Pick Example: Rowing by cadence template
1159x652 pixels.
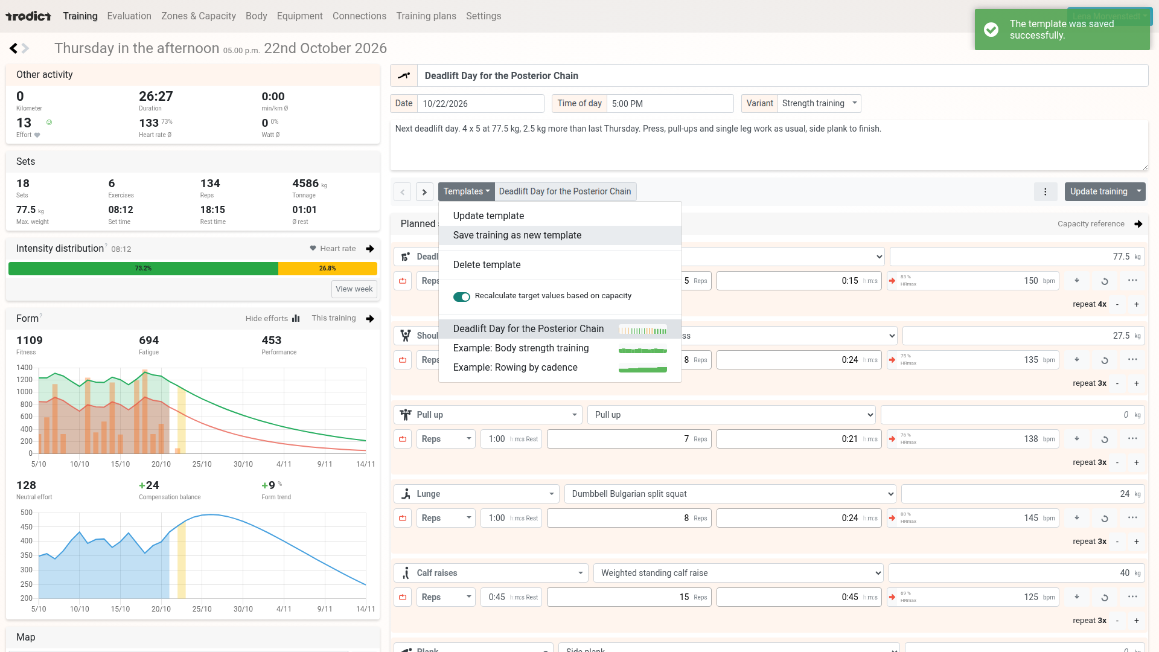click(x=560, y=368)
